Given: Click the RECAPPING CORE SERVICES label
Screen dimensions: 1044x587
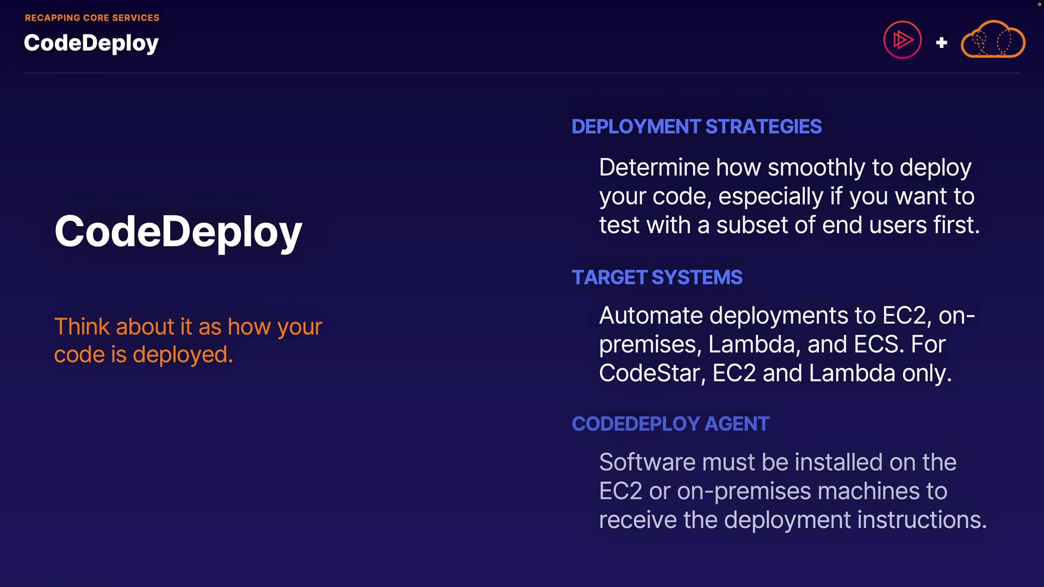Looking at the screenshot, I should pos(92,18).
